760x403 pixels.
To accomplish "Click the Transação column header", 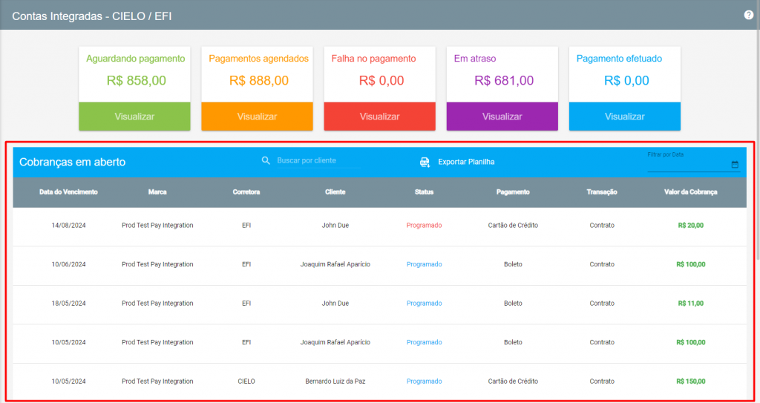I will pyautogui.click(x=602, y=192).
